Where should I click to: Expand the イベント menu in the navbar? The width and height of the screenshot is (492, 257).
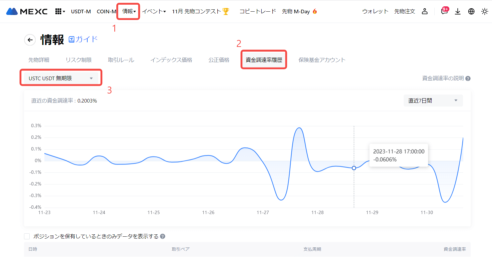(x=154, y=11)
